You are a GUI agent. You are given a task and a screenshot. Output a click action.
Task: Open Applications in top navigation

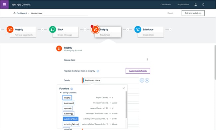(x=183, y=5)
